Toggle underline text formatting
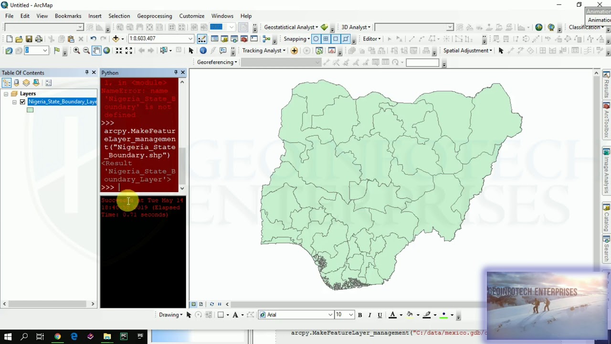Image resolution: width=611 pixels, height=344 pixels. point(379,315)
